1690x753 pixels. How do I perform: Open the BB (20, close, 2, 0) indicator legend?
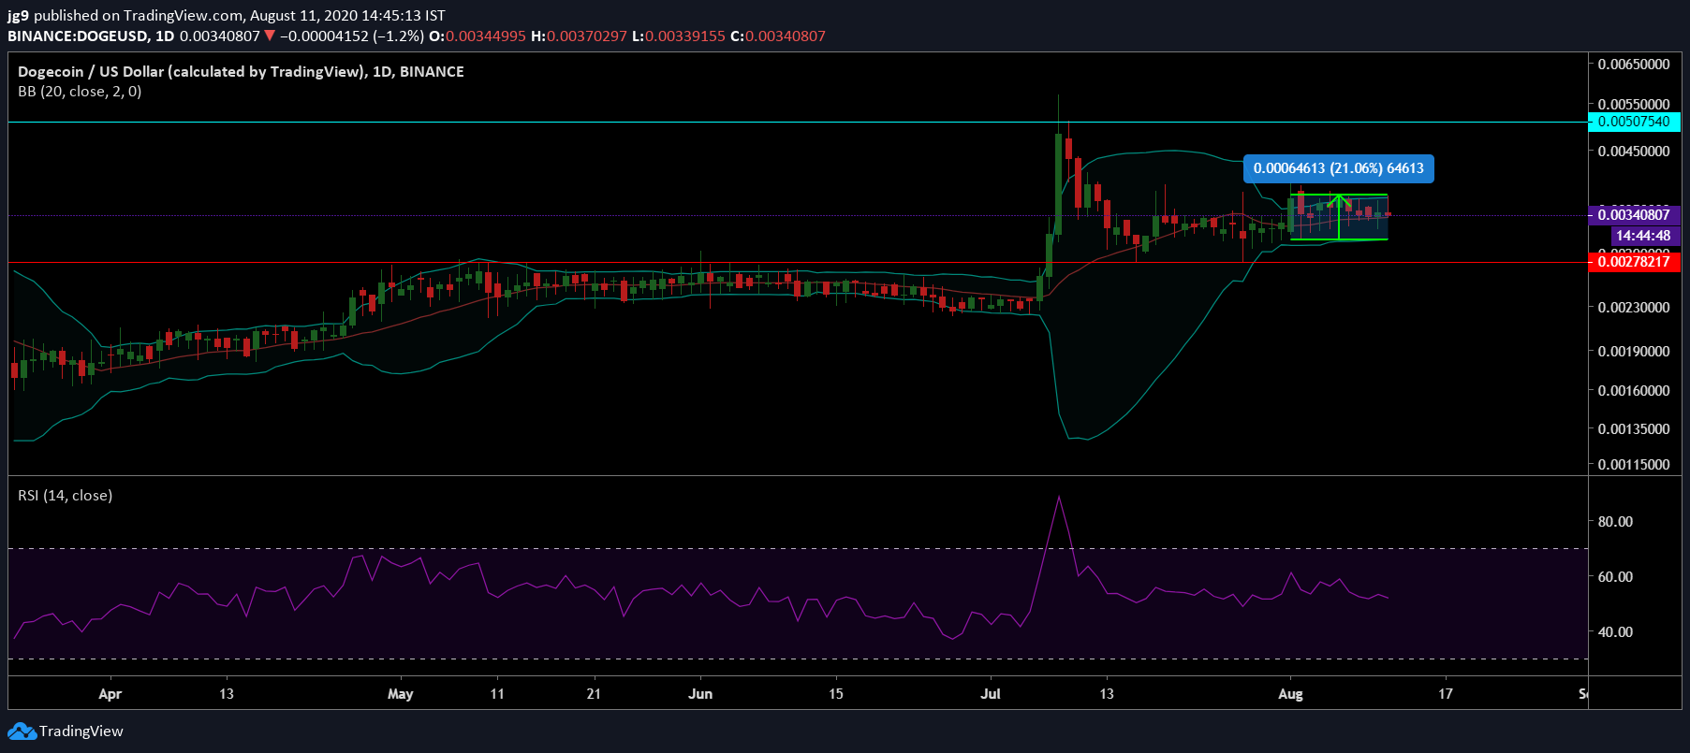(x=80, y=92)
